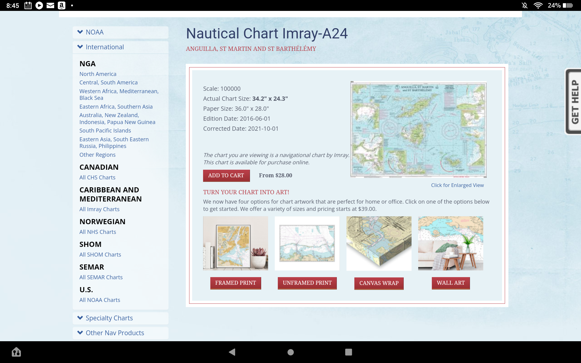Open Eastern Asia, South Eastern Russia link

click(114, 142)
